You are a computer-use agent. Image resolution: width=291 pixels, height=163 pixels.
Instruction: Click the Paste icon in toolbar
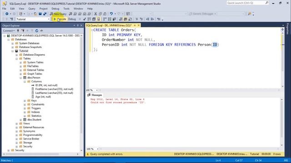tap(105, 14)
